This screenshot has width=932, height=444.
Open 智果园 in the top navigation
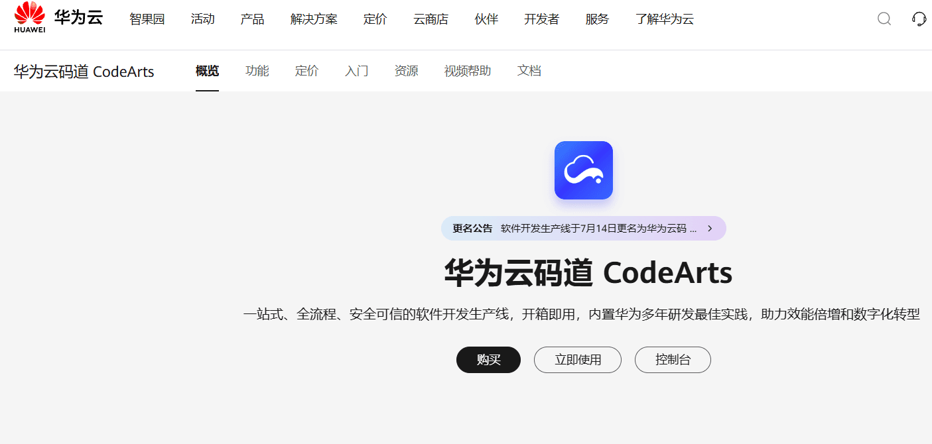pyautogui.click(x=147, y=19)
